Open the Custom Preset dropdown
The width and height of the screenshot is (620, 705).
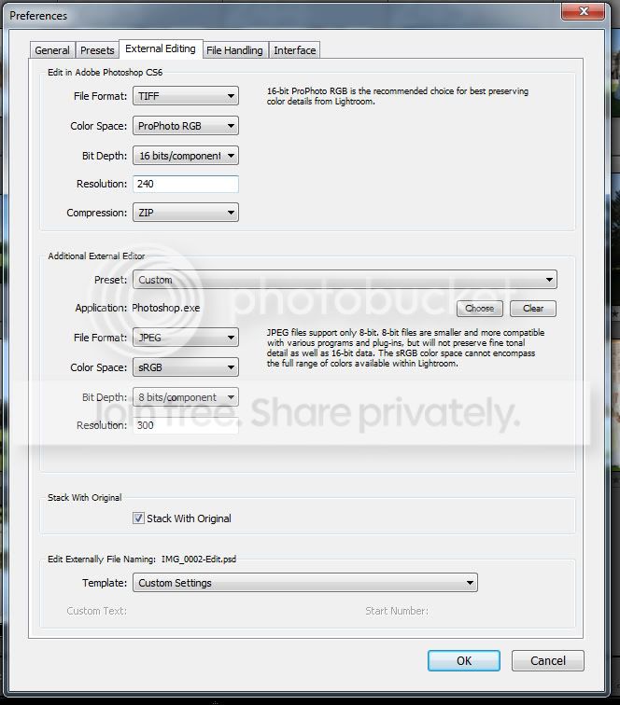pyautogui.click(x=345, y=280)
